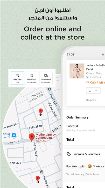Select the Pickup Points pin icon

pyautogui.click(x=32, y=75)
